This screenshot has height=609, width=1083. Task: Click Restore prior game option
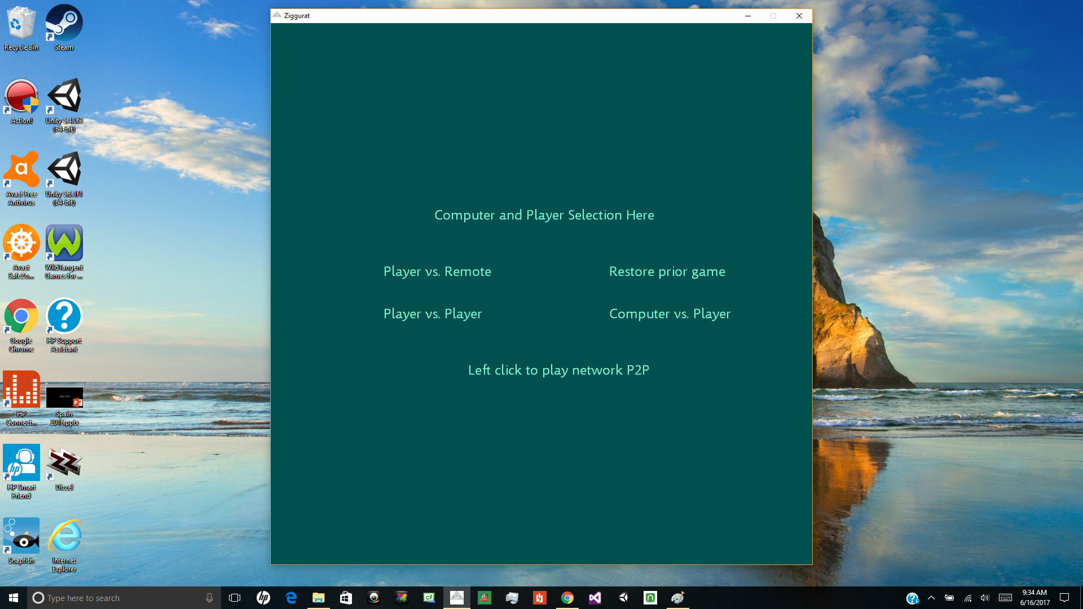click(x=667, y=271)
